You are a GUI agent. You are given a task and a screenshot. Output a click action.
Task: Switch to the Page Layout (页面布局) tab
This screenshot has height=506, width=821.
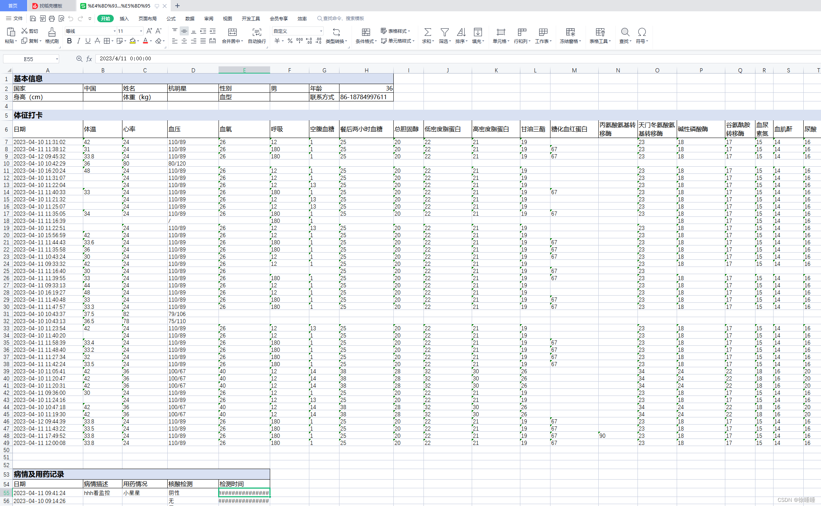point(147,18)
